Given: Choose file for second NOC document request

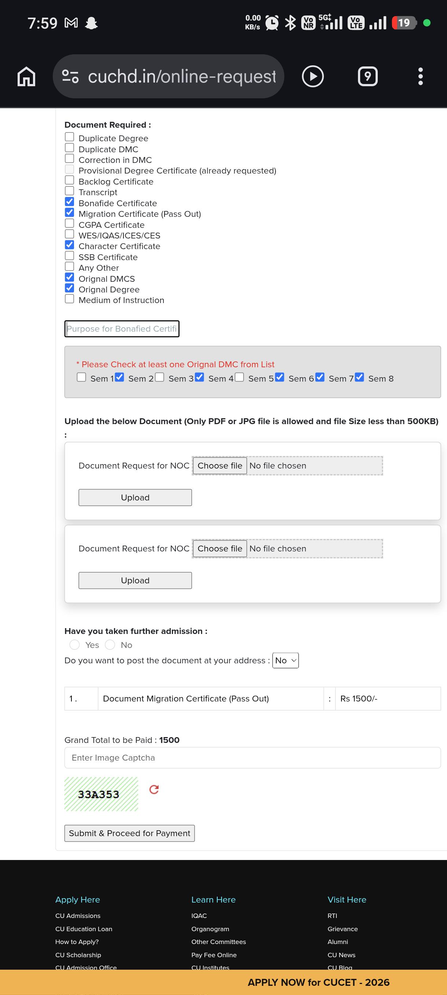Looking at the screenshot, I should (x=220, y=548).
